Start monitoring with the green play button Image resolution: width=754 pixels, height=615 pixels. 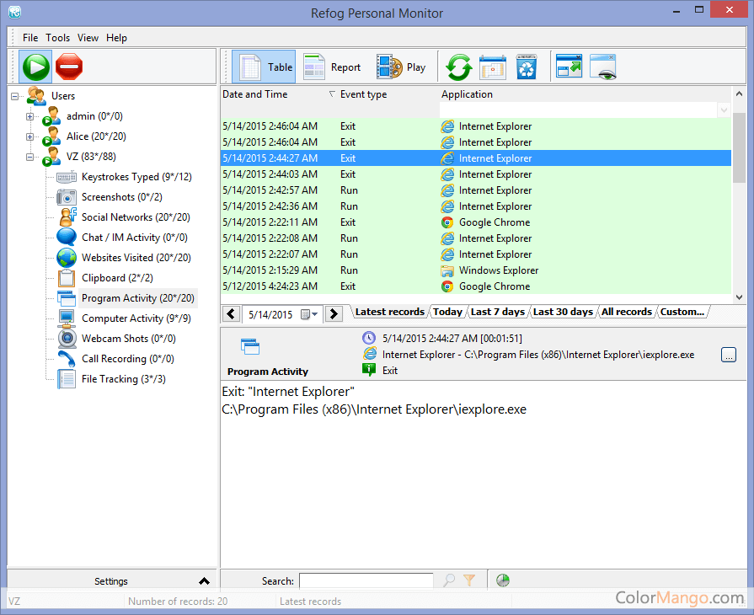point(36,67)
